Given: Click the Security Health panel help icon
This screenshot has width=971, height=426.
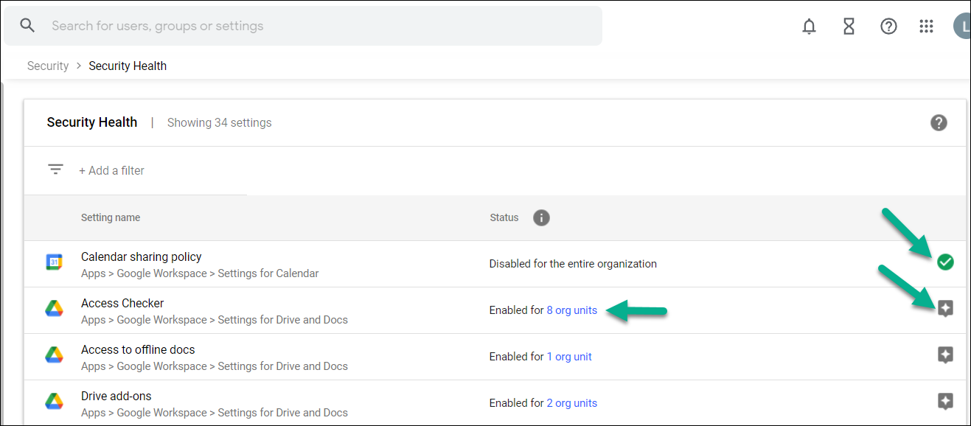Looking at the screenshot, I should (x=939, y=122).
